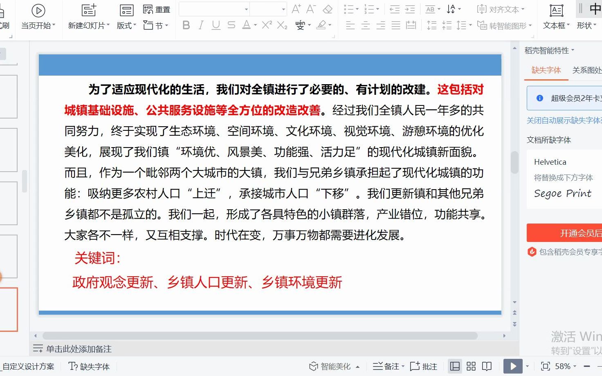Clear formatting with the eraser icon
The height and width of the screenshot is (376, 602).
click(x=328, y=9)
